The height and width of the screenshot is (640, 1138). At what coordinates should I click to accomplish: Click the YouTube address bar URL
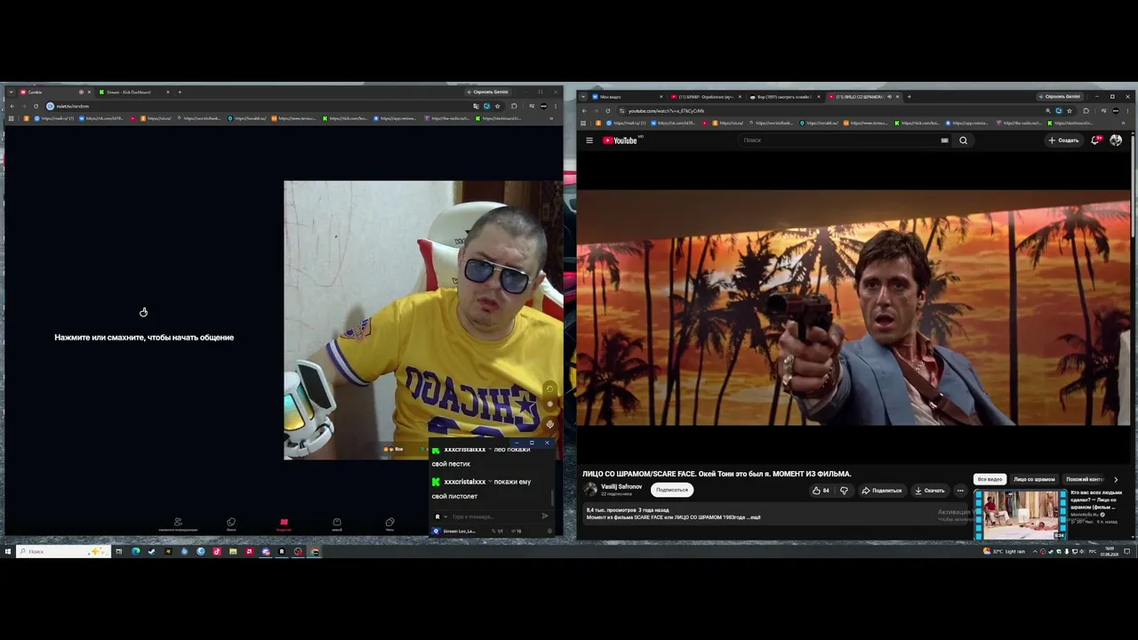(667, 111)
